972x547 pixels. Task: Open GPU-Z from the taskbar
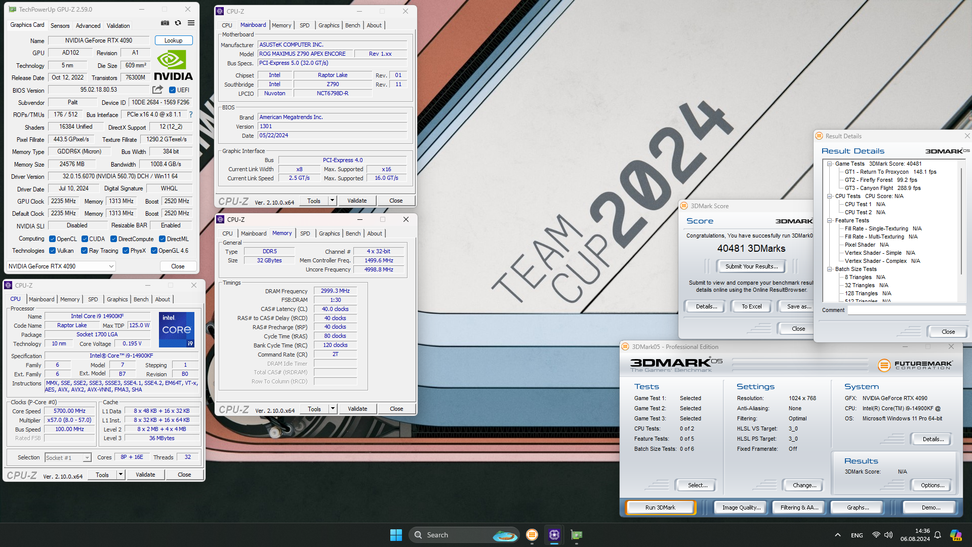(x=577, y=535)
